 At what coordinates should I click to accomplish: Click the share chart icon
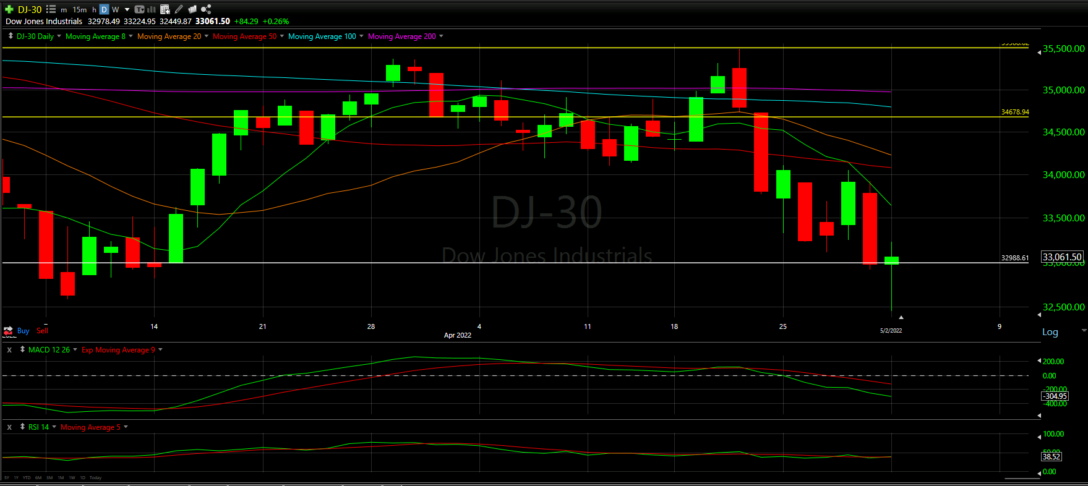coord(206,9)
